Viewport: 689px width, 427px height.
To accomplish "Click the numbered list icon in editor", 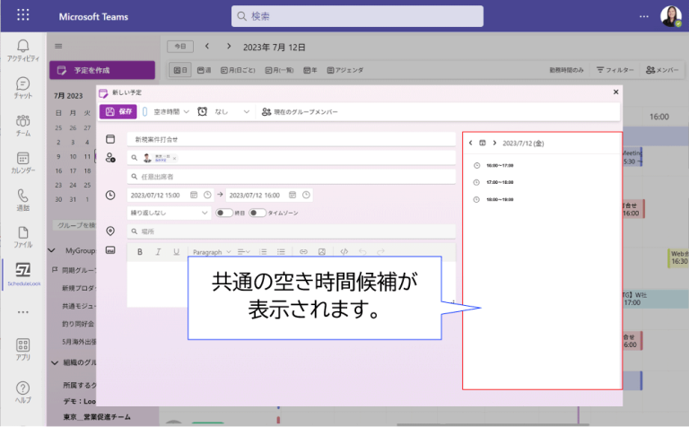I will 263,252.
